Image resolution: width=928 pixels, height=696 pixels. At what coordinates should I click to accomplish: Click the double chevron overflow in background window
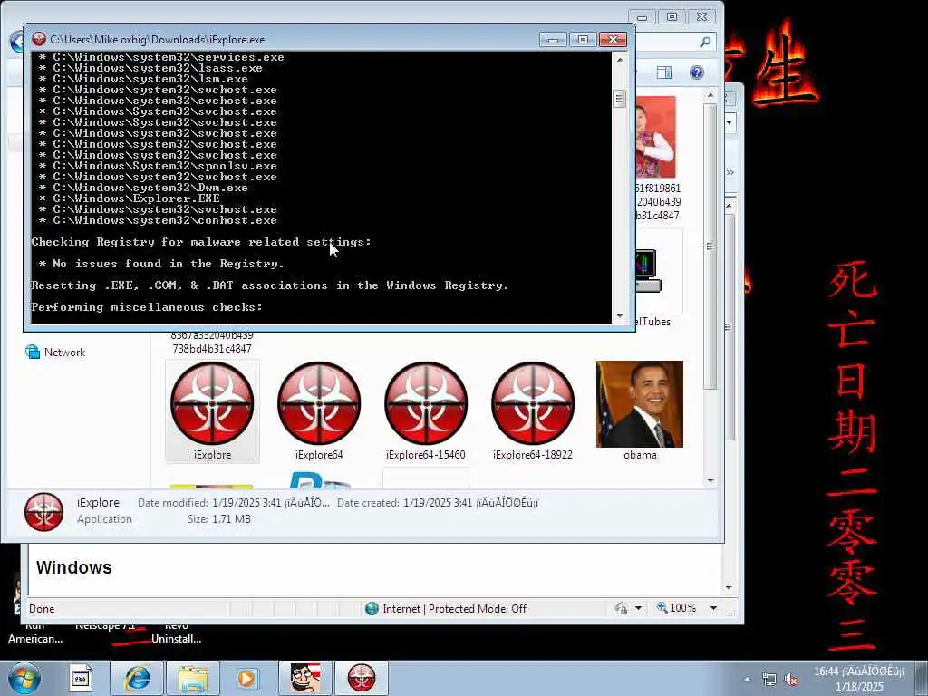point(730,172)
